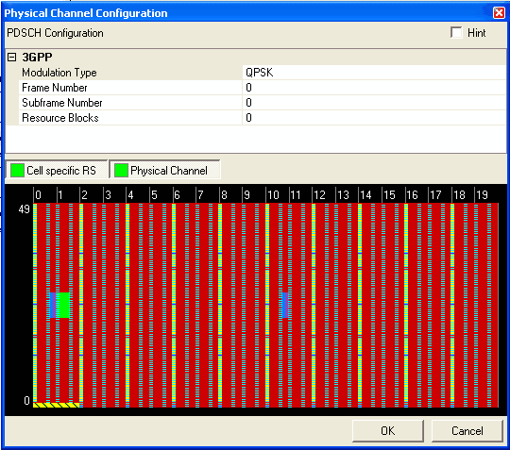Click the Cell specific RS color swatch
Image resolution: width=510 pixels, height=450 pixels.
tap(17, 170)
